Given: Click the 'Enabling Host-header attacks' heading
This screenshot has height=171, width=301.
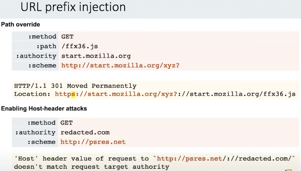Looking at the screenshot, I should [44, 109].
